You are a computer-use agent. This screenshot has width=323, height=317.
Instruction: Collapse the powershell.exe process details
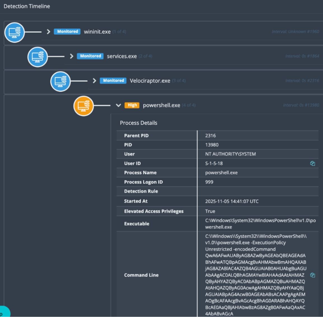[x=118, y=105]
